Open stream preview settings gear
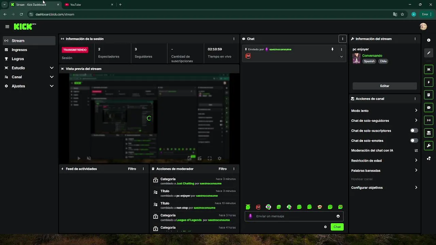This screenshot has height=245, width=436. 219,158
